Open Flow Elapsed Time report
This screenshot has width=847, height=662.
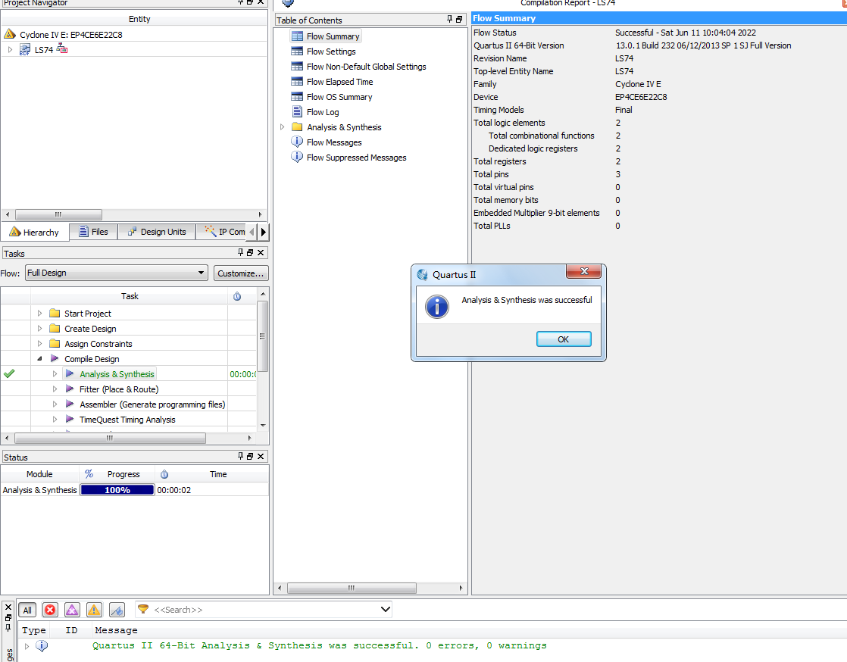coord(339,82)
